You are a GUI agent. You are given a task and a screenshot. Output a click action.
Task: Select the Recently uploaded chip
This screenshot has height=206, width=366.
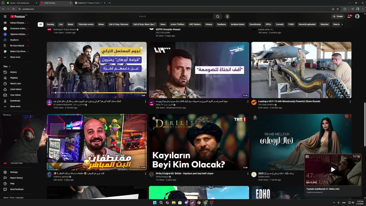click(x=307, y=24)
